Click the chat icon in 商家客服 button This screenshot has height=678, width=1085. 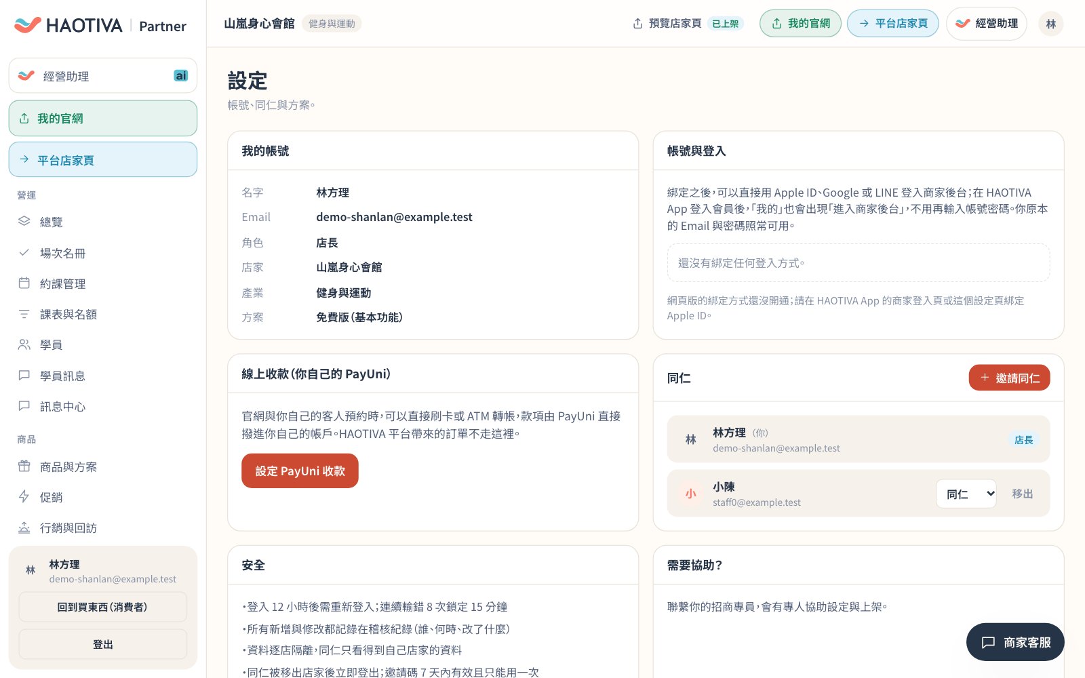(989, 642)
